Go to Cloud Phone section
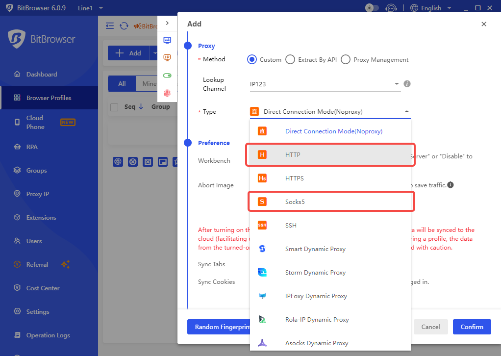 (x=35, y=123)
